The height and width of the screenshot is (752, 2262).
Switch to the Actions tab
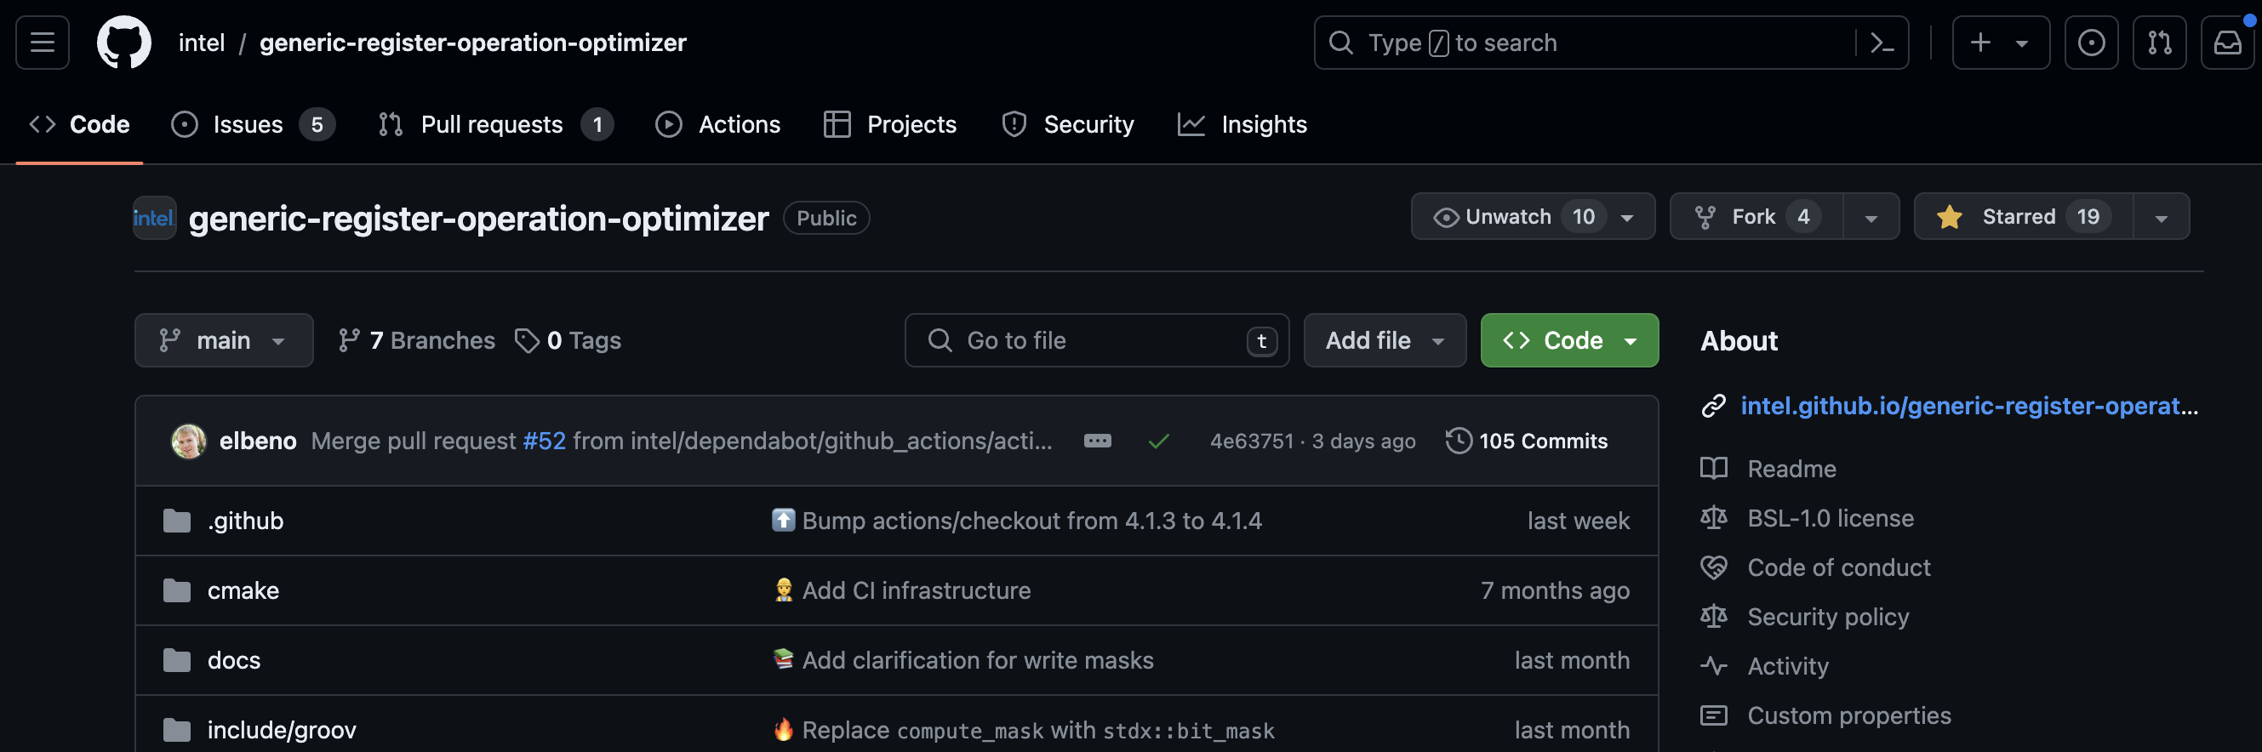point(718,124)
